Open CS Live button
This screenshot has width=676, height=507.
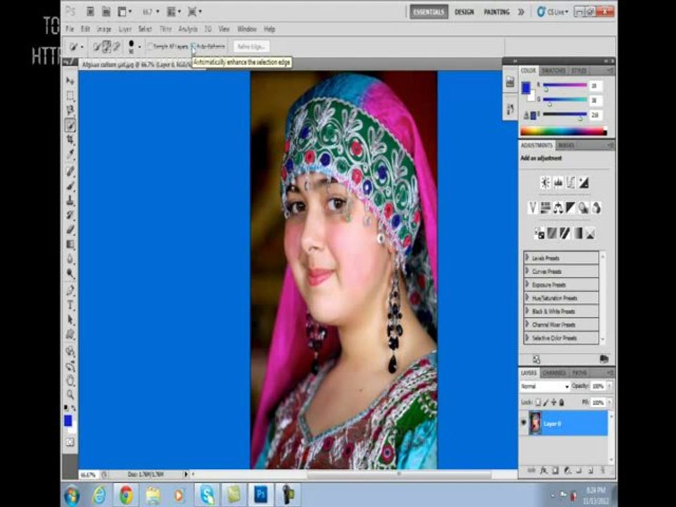pos(553,12)
